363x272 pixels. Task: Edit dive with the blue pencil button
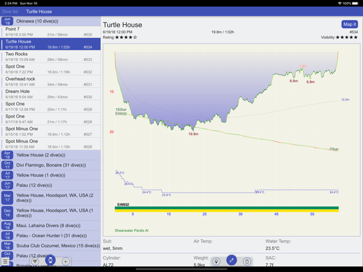click(231, 260)
